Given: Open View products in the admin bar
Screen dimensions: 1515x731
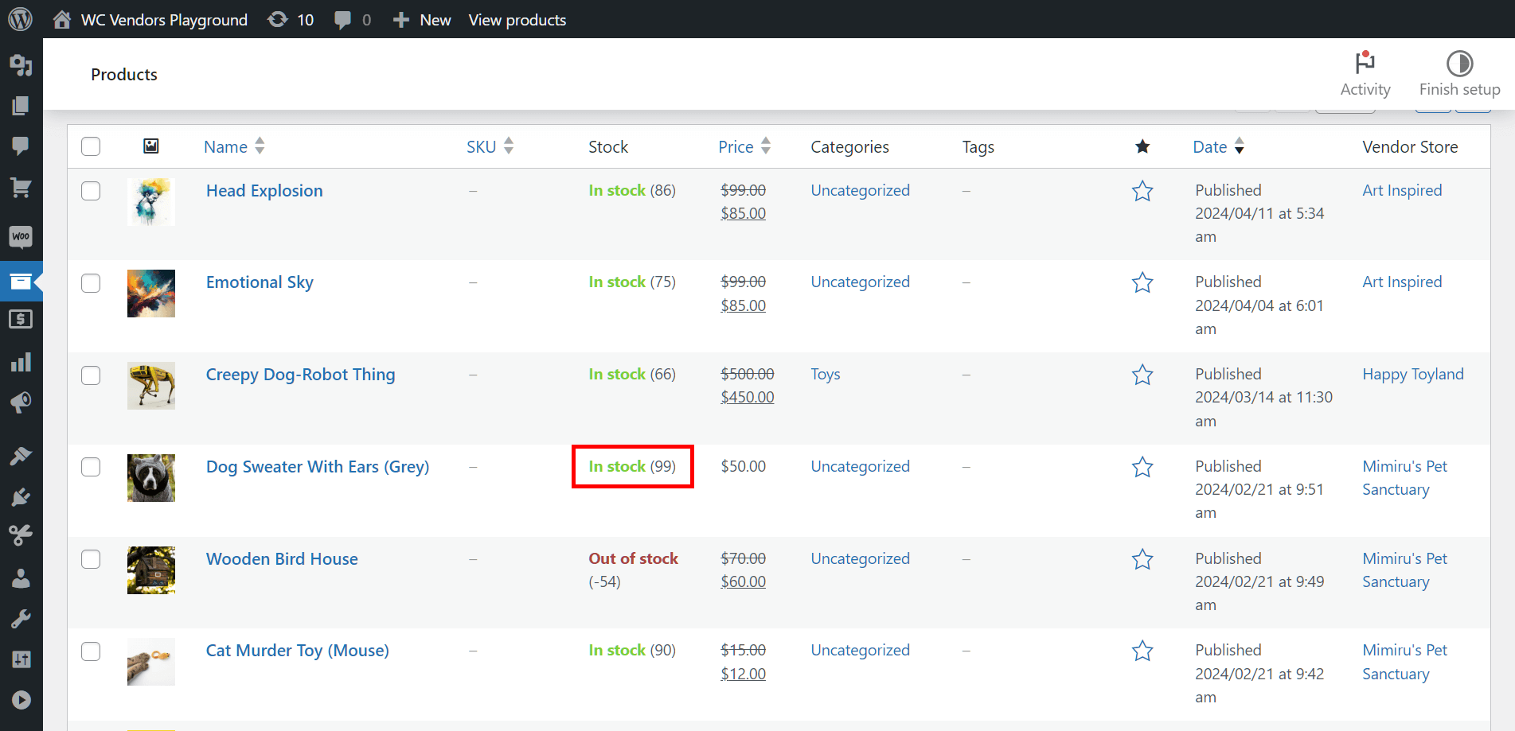Looking at the screenshot, I should coord(517,20).
